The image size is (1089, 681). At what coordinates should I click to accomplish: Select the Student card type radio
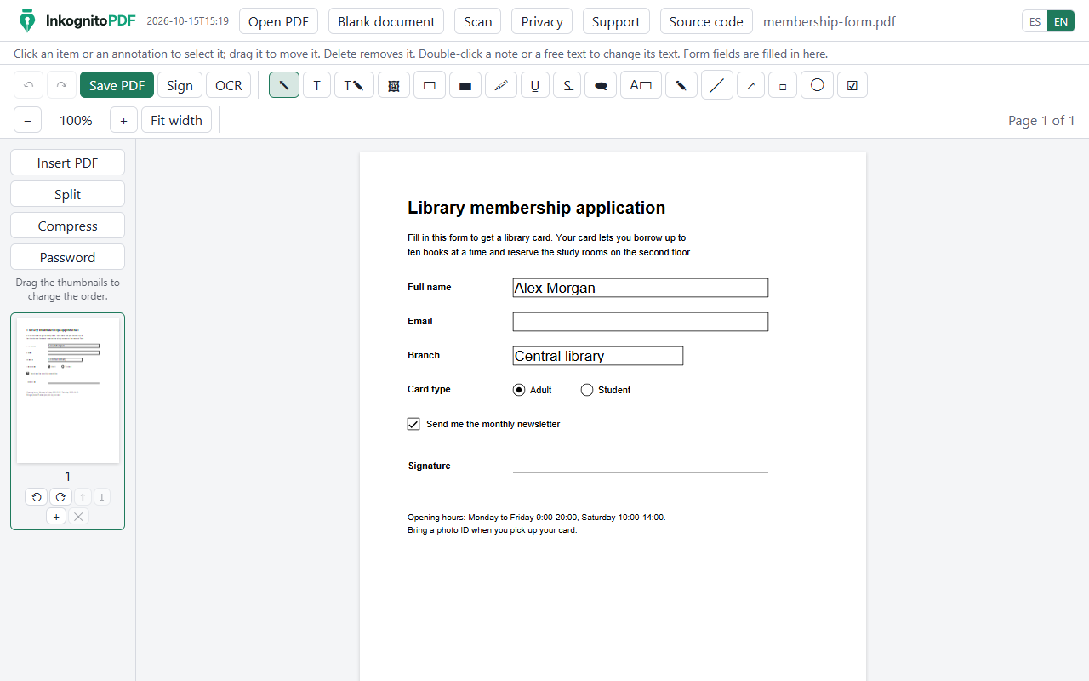[587, 390]
